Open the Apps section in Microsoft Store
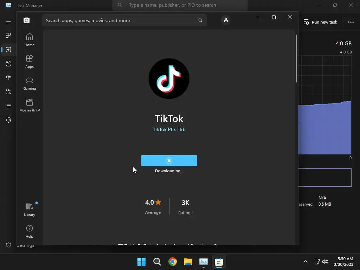This screenshot has height=270, width=360. pos(30,62)
